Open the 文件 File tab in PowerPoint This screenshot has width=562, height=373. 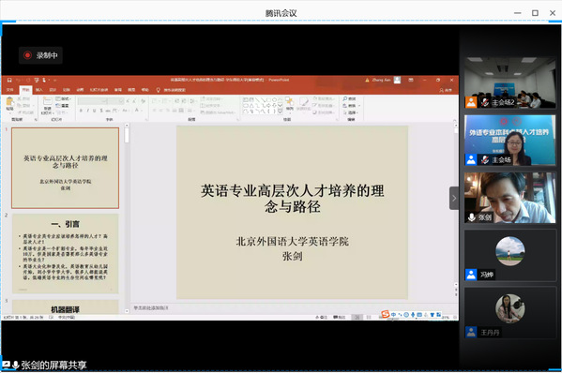pos(10,90)
